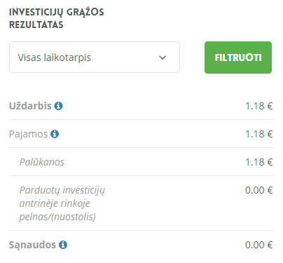This screenshot has width=283, height=263.
Task: Click the Uždarbis amount 1.18 €
Action: pos(259,106)
